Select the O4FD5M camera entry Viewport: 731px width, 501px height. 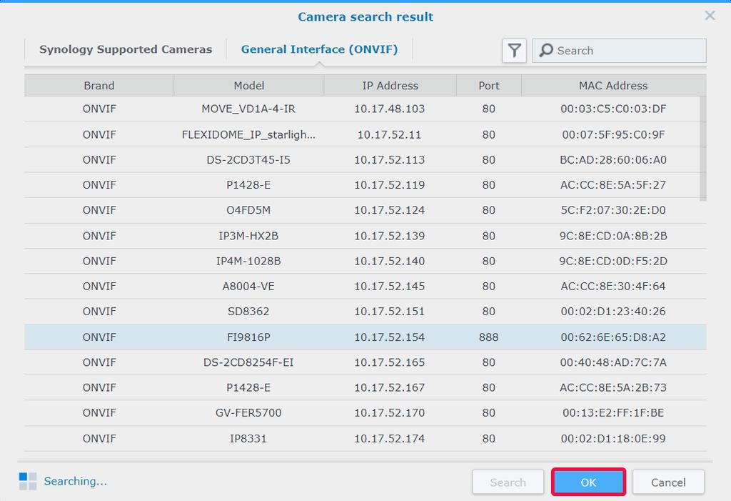(x=365, y=211)
